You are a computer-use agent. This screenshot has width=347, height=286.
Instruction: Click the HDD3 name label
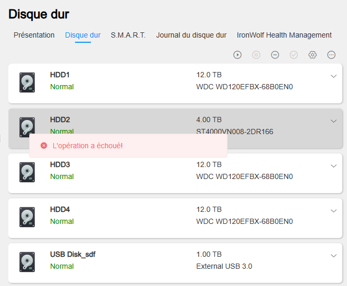coord(60,165)
